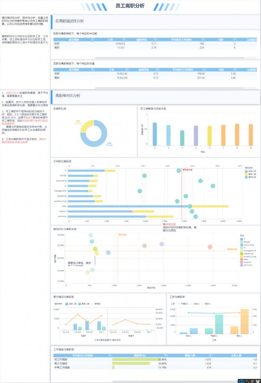261x383 pixels.
Task: Click sort icon on 离职率(%) header in work-intensity table
Action: (x=166, y=355)
